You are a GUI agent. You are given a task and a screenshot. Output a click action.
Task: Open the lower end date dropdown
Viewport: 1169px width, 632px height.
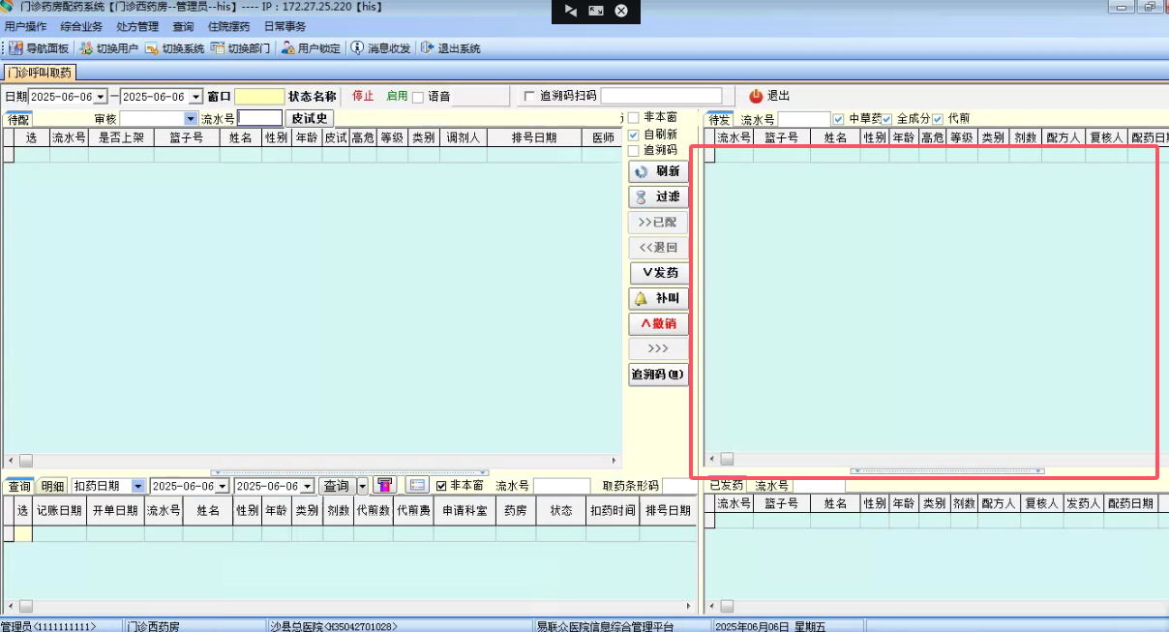pos(308,486)
